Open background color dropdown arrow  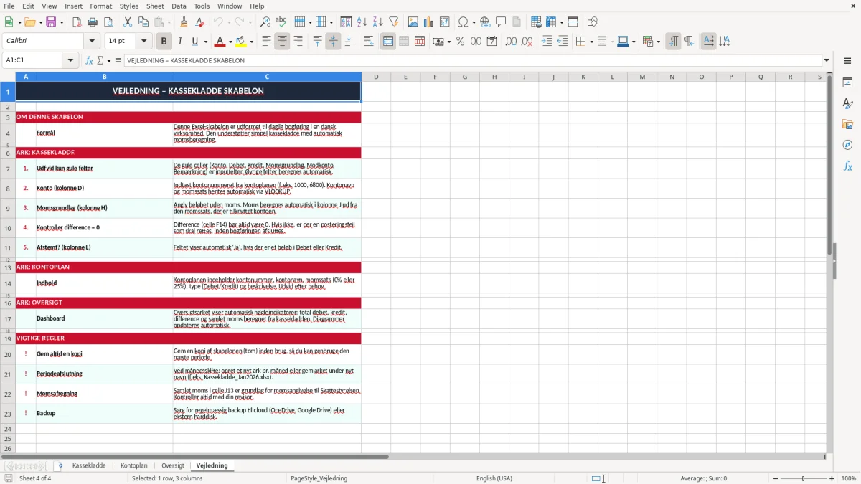pos(251,42)
